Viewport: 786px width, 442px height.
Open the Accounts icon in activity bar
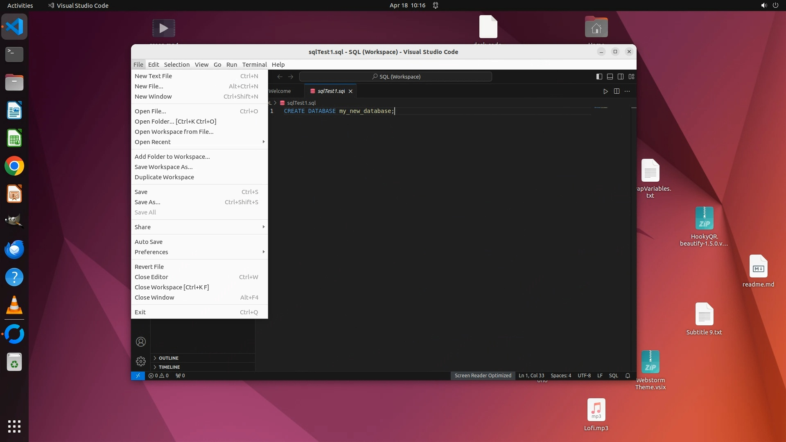(141, 342)
